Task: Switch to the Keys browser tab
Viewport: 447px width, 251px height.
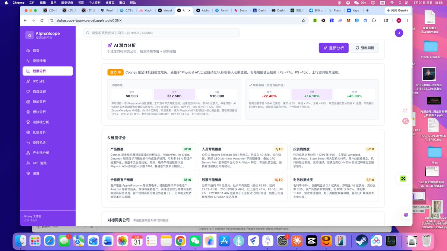Action: (x=353, y=10)
